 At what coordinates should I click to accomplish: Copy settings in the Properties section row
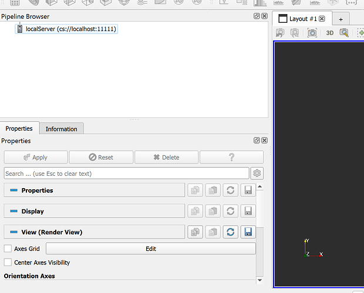click(195, 190)
